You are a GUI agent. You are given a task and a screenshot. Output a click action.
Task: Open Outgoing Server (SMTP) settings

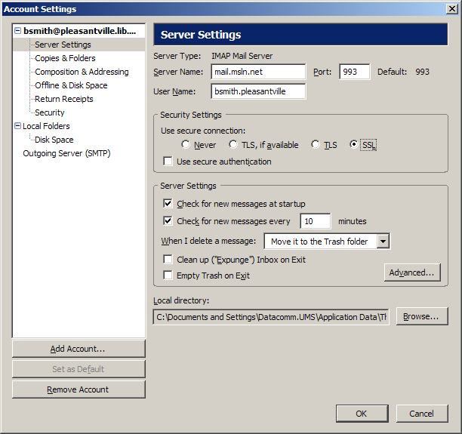pyautogui.click(x=66, y=153)
